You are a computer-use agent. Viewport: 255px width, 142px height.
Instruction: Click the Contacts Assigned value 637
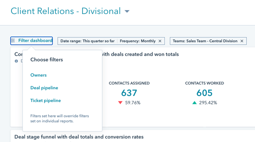click(x=129, y=93)
